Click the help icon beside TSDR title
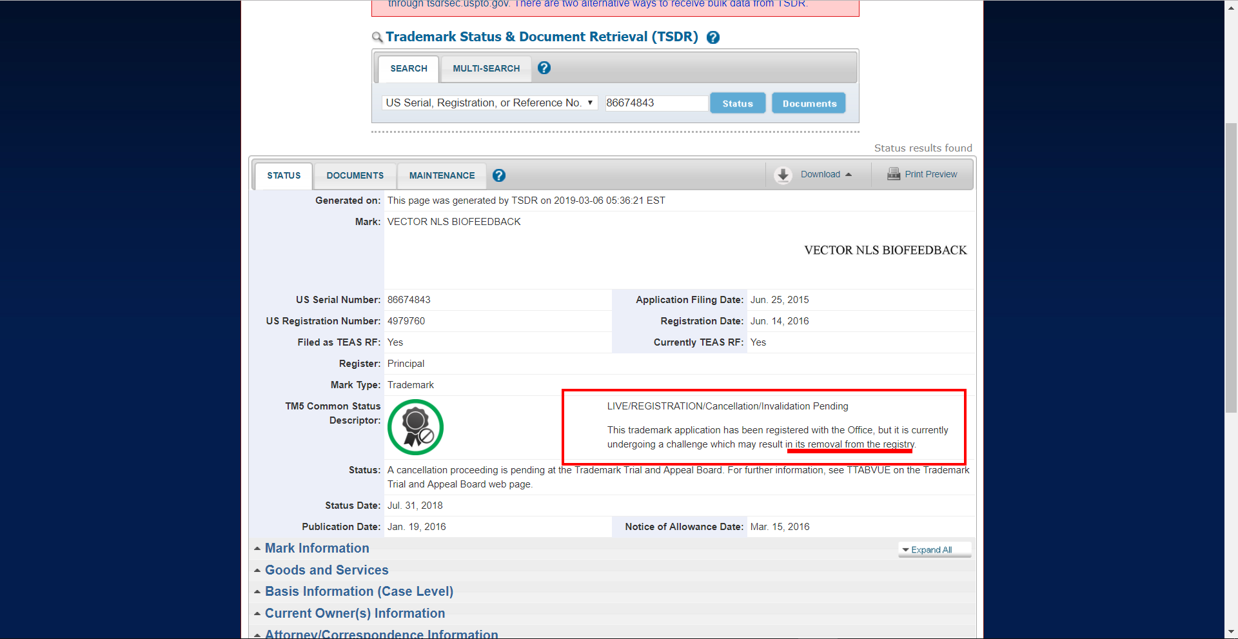 [x=712, y=37]
